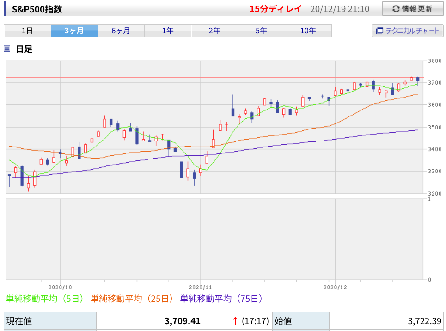
Task: Click the opening value 3,722.39
Action: pyautogui.click(x=424, y=321)
